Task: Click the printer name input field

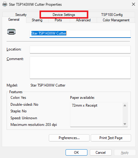Action: point(80,34)
